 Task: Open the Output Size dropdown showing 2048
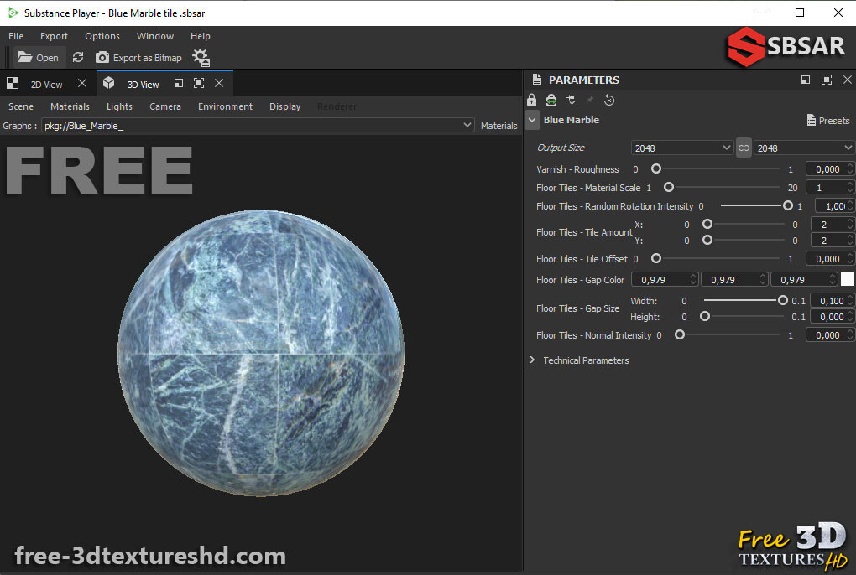point(681,148)
